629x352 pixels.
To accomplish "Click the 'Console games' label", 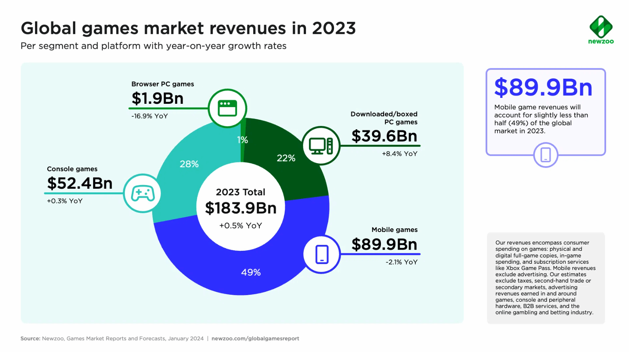I will [72, 169].
